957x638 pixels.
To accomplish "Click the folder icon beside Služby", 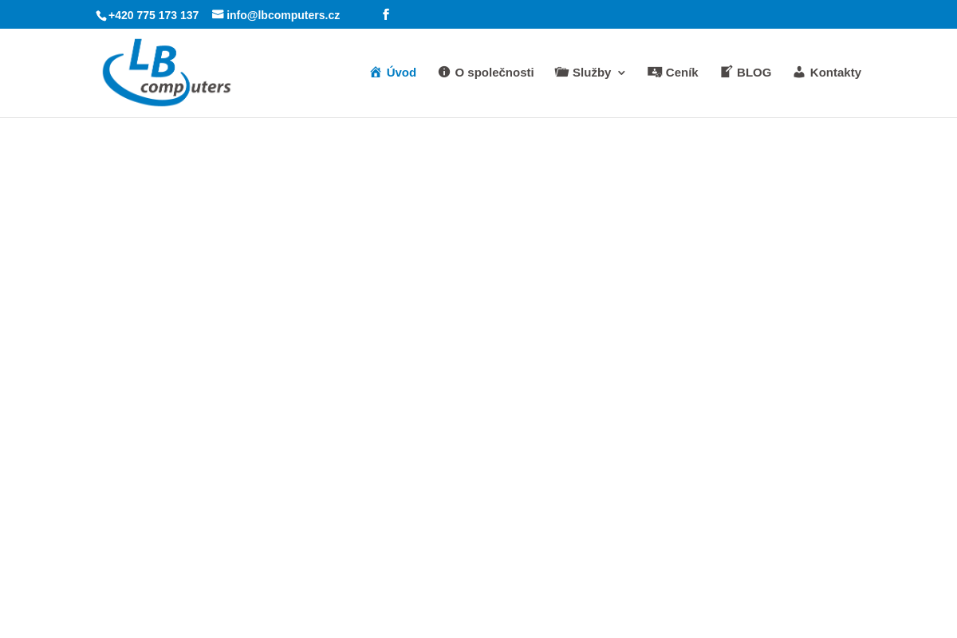I will coord(561,72).
